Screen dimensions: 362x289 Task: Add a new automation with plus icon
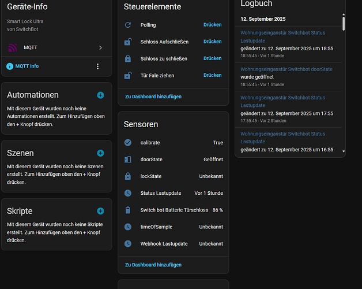coord(100,95)
